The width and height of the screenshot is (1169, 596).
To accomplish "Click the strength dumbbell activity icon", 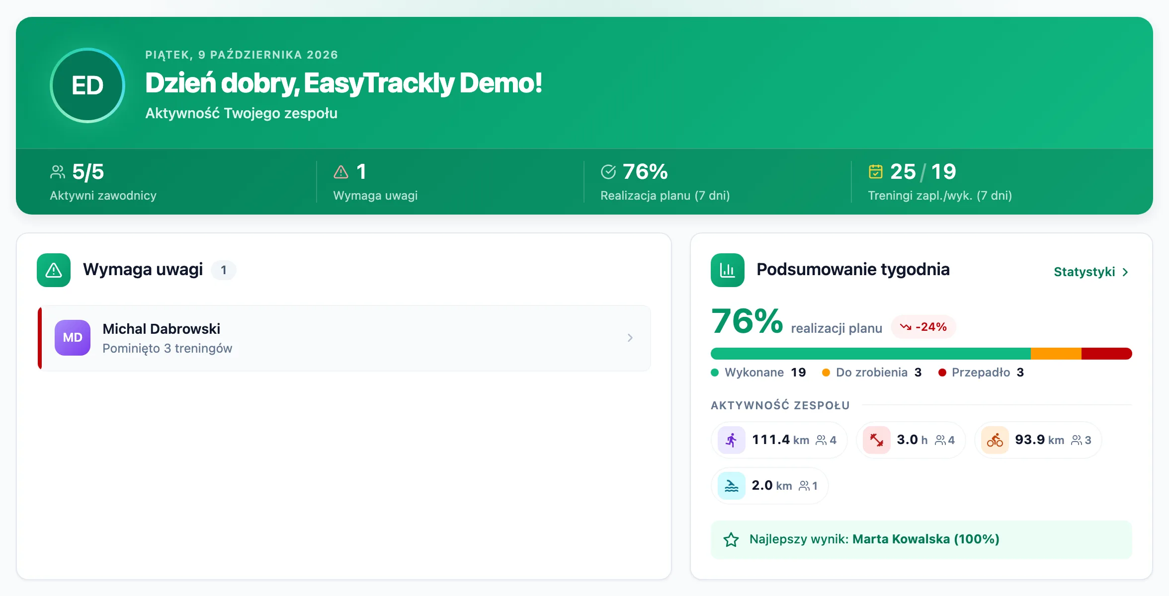I will click(877, 440).
